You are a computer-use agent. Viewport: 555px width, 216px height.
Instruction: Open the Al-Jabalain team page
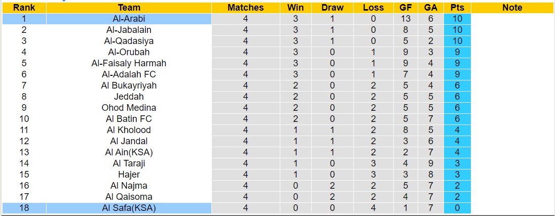(x=129, y=30)
